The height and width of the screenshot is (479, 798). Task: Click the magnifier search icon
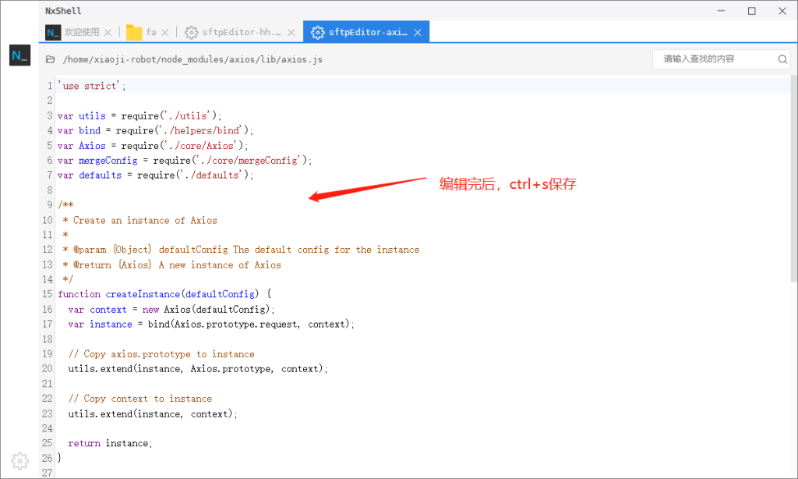coord(782,59)
